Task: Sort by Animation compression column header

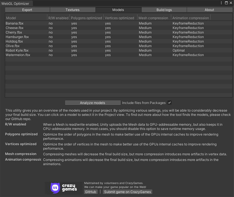Action: (x=190, y=18)
